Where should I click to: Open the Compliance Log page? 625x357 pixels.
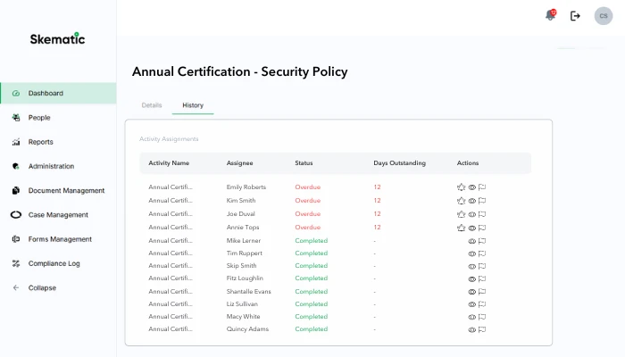54,263
